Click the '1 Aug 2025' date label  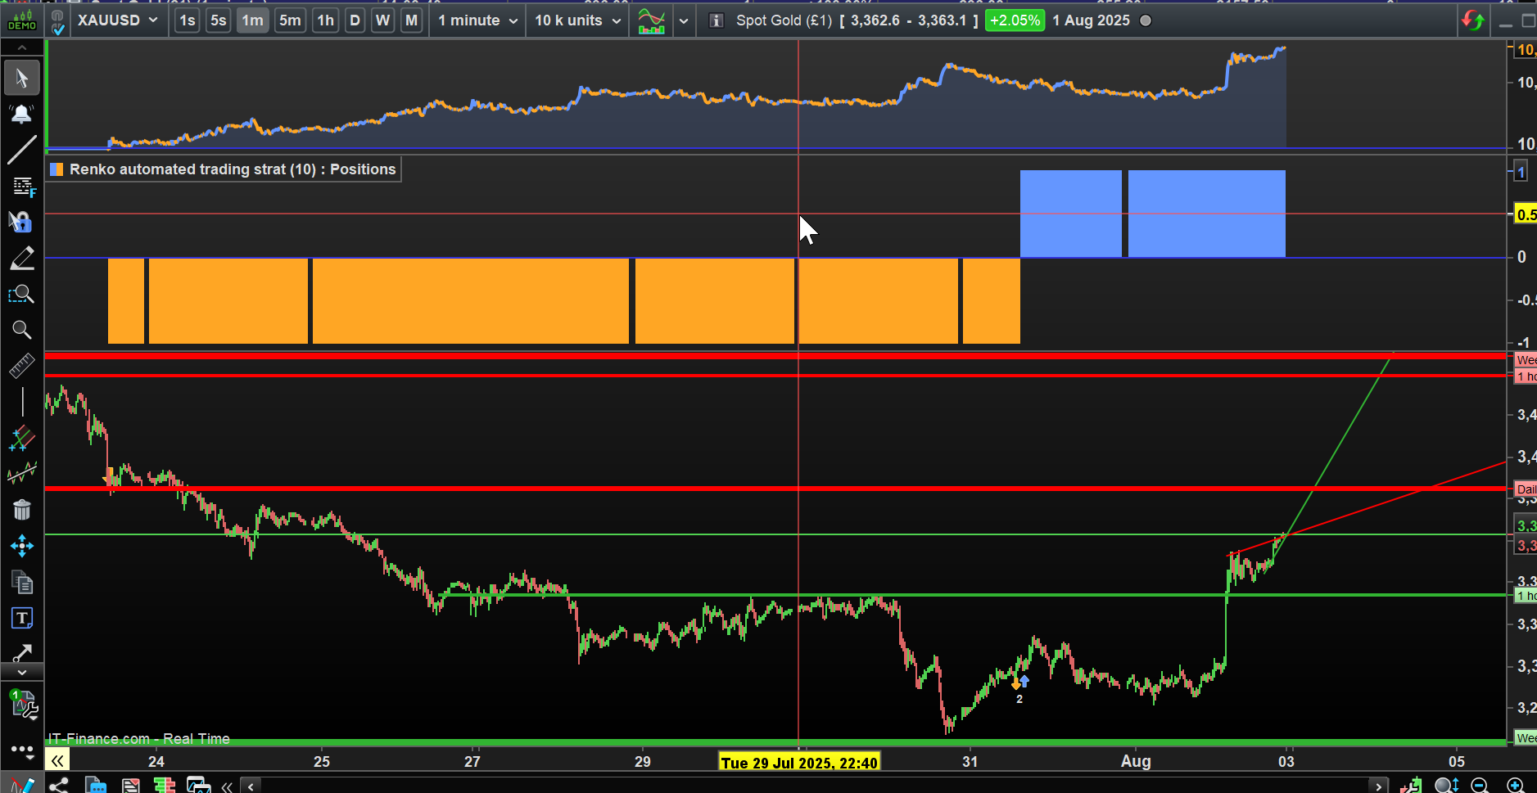(x=1092, y=20)
